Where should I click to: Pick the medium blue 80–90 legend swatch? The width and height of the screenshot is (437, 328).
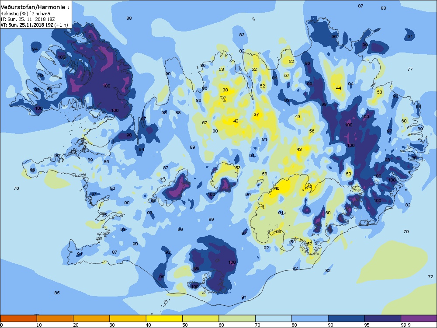(310, 318)
